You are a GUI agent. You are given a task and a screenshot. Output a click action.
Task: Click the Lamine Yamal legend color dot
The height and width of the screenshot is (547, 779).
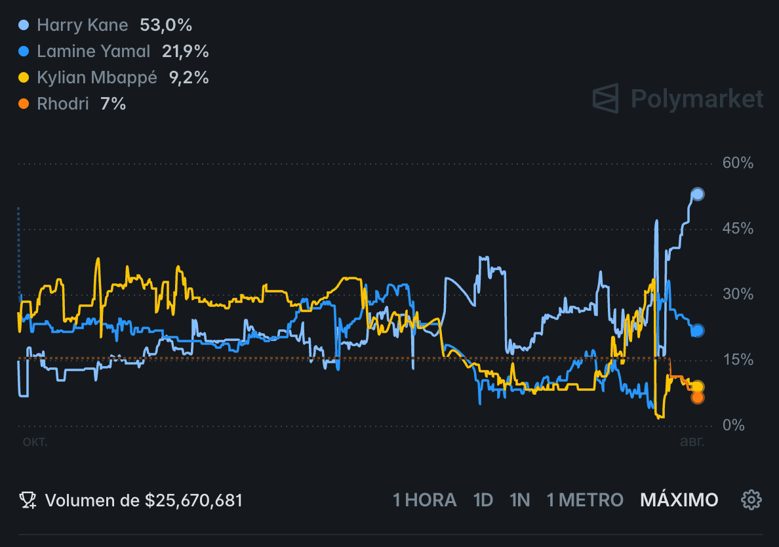[x=24, y=51]
